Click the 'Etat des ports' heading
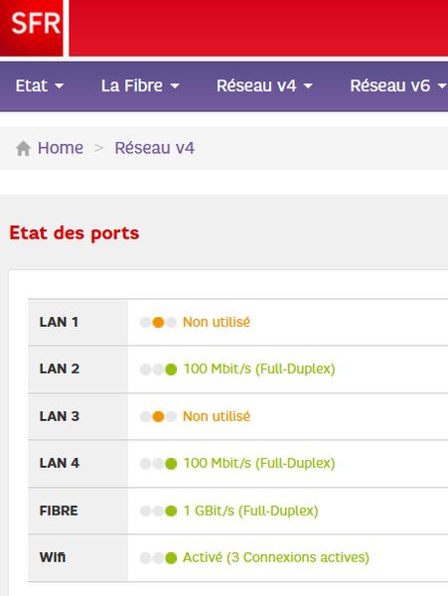The image size is (448, 596). tap(75, 233)
